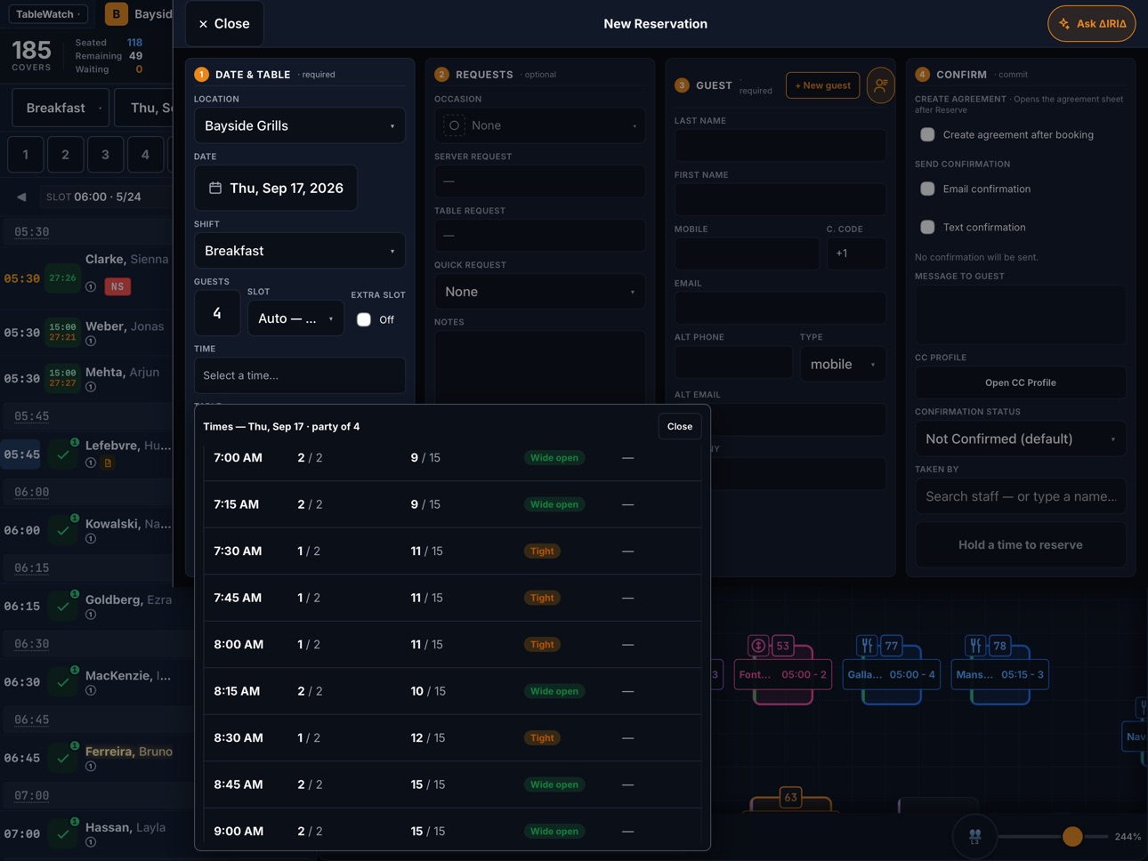Click the sparkle icon on Ask AIRIA
Screen dimensions: 1148x861
(x=1064, y=24)
